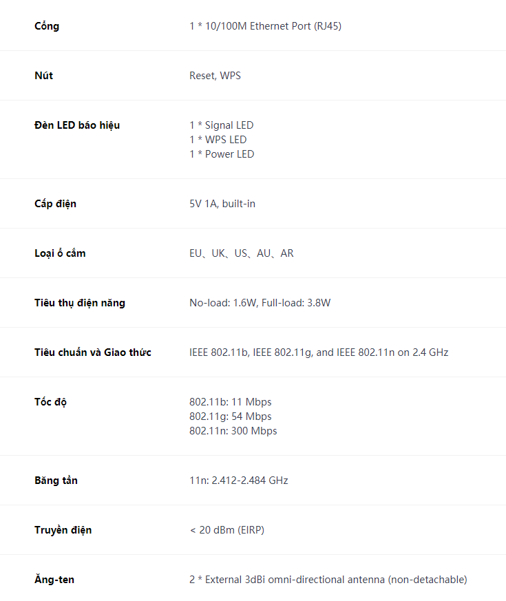Viewport: 506px width, 601px height.
Task: Click the "Tiêu chuẩn và Giao thức" label
Action: click(x=93, y=352)
